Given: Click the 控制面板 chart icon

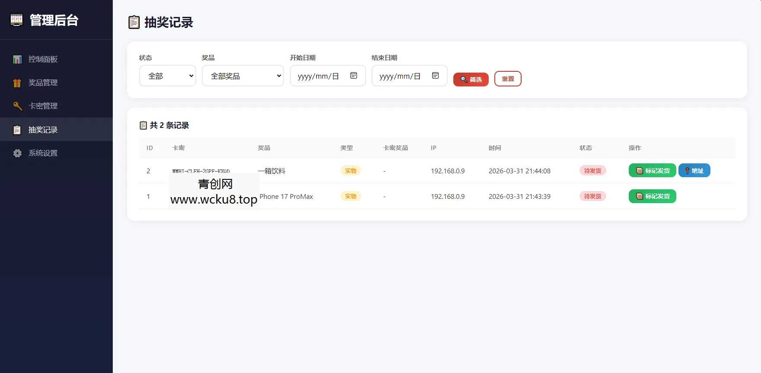Looking at the screenshot, I should [17, 59].
